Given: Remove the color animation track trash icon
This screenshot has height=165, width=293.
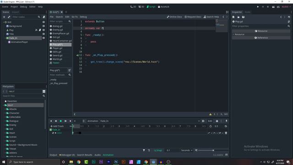Looking at the screenshot, I should coord(226,133).
